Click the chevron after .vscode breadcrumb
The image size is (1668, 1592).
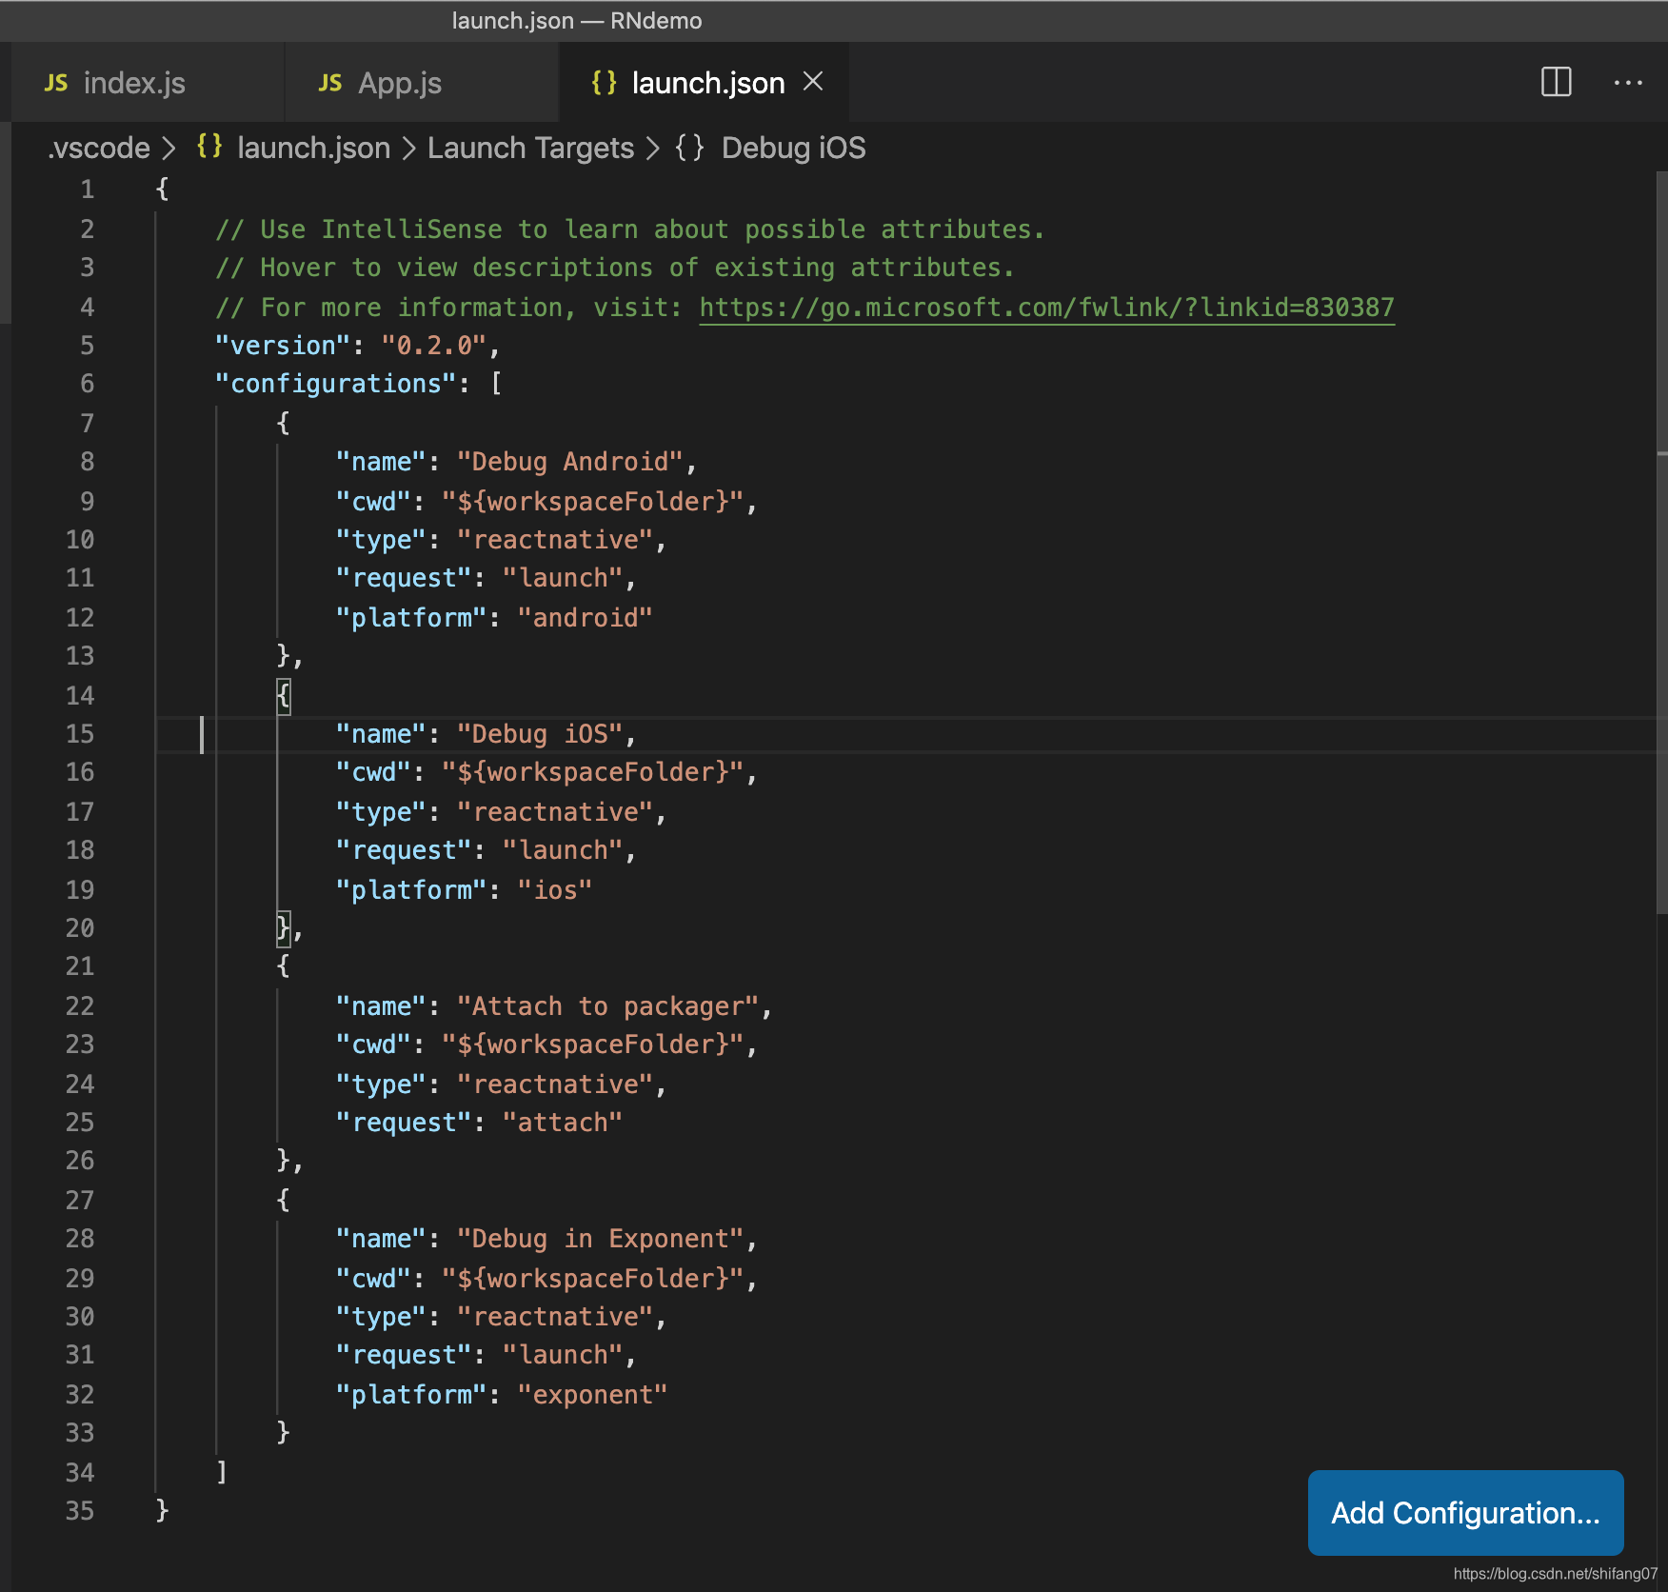click(x=169, y=149)
